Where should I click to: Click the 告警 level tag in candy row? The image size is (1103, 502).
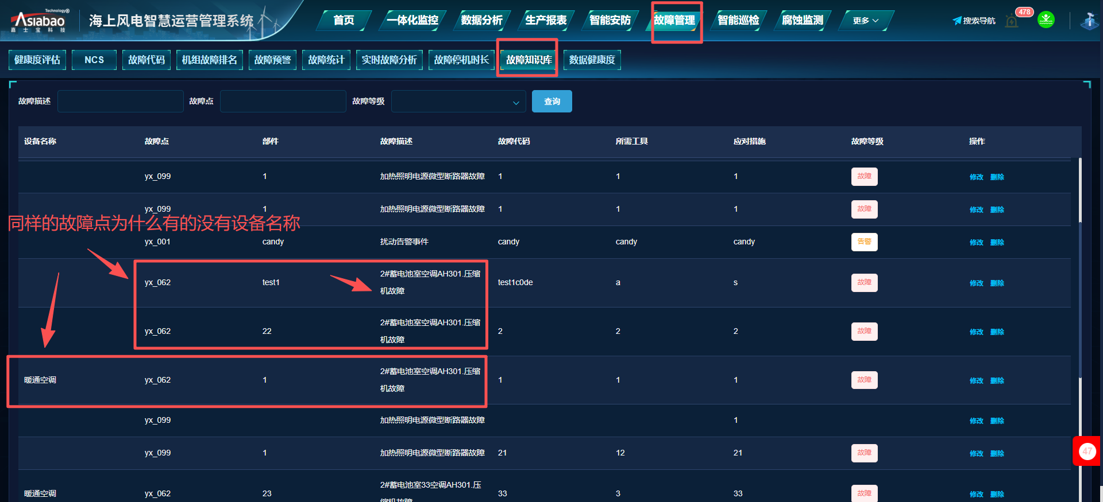pyautogui.click(x=864, y=242)
